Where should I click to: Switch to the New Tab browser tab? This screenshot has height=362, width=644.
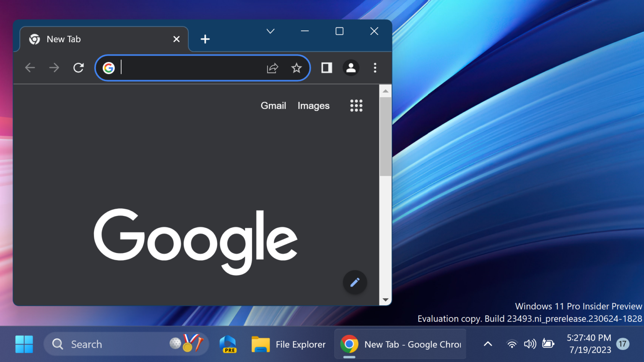[x=84, y=39]
